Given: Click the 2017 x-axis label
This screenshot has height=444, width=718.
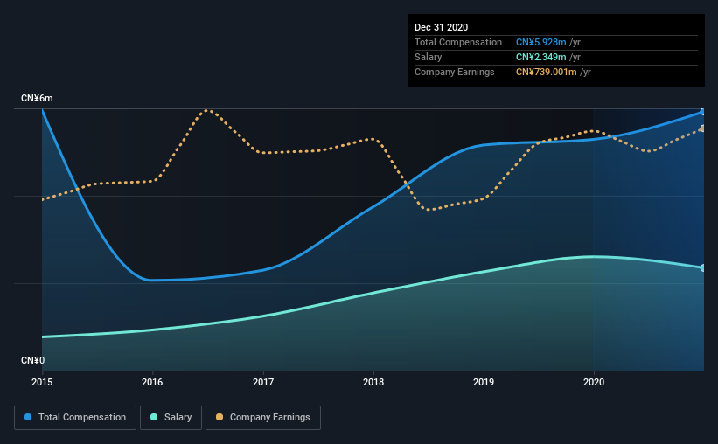Looking at the screenshot, I should (x=263, y=382).
